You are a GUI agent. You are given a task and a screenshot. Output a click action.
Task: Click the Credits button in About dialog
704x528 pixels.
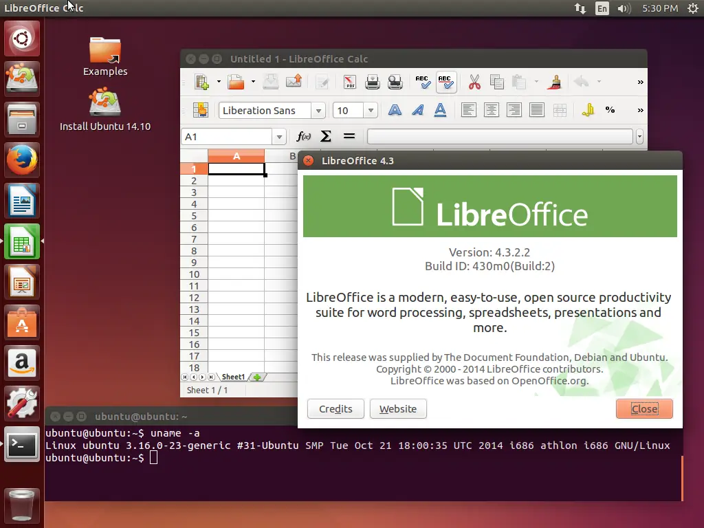(335, 409)
